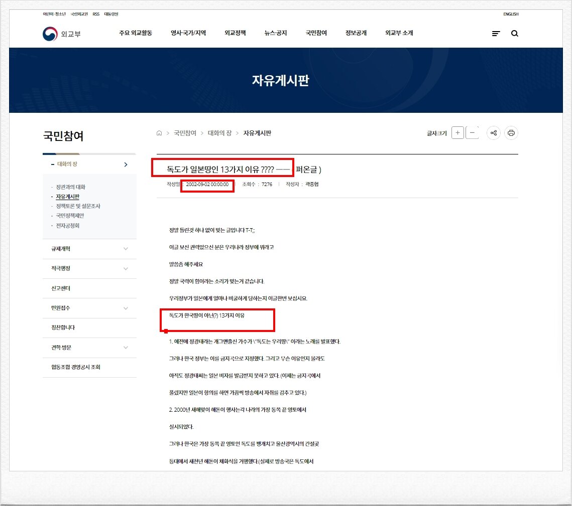Open site search with the magnifier icon

515,33
